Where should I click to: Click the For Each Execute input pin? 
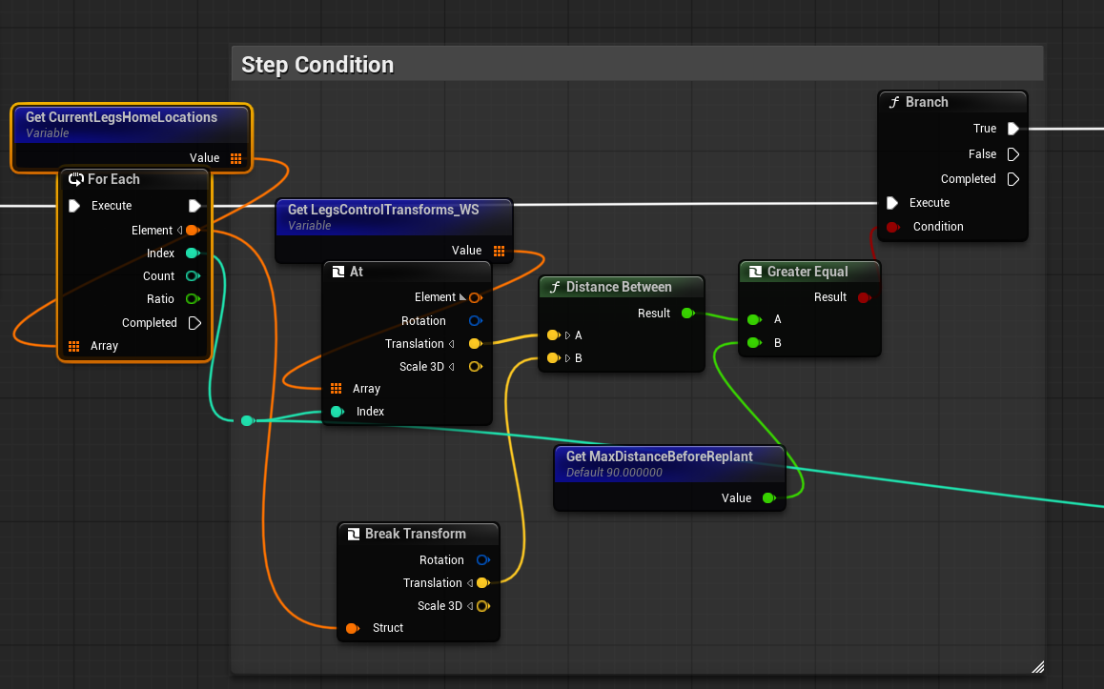pyautogui.click(x=74, y=206)
